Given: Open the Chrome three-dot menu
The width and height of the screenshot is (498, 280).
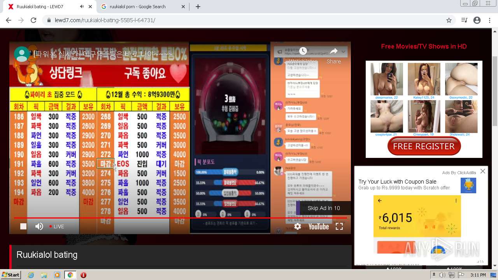Looking at the screenshot, I should [489, 20].
